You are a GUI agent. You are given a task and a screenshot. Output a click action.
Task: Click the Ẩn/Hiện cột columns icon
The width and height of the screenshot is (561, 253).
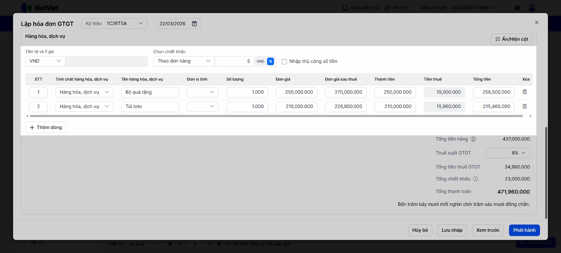coord(498,39)
